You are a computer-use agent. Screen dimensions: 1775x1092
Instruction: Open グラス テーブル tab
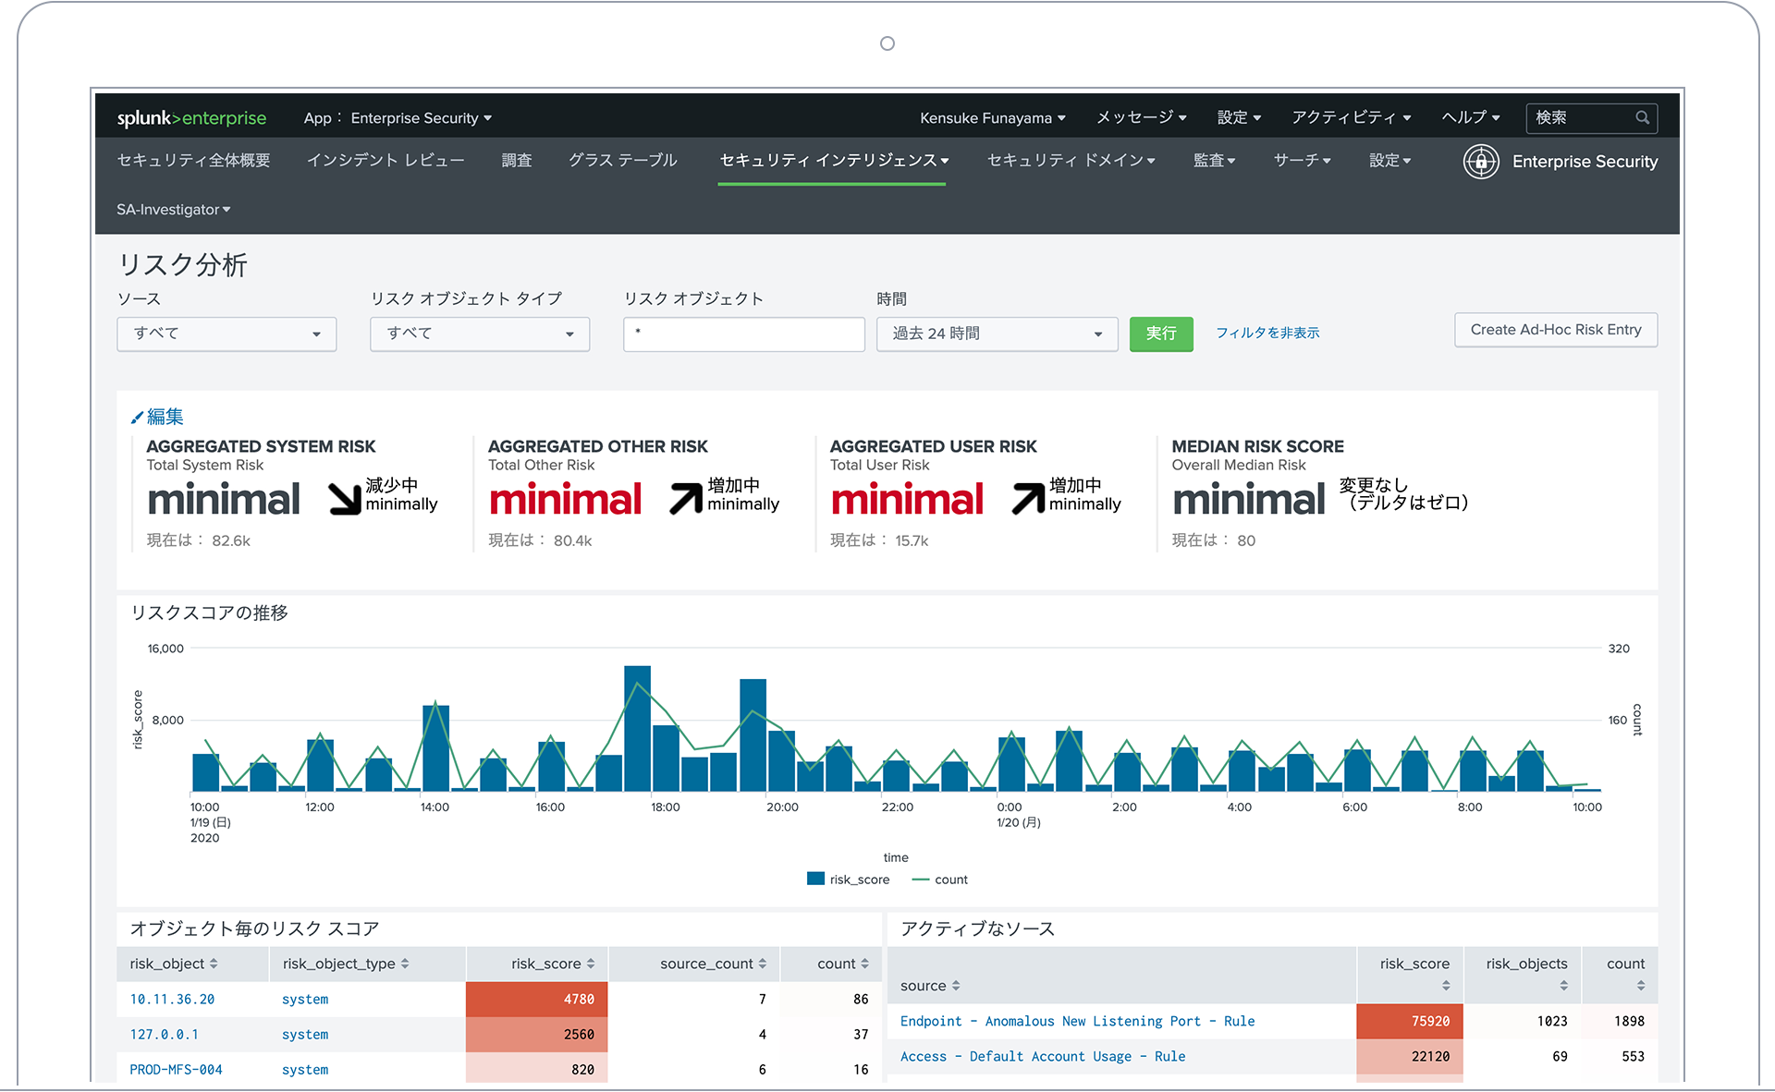click(623, 161)
